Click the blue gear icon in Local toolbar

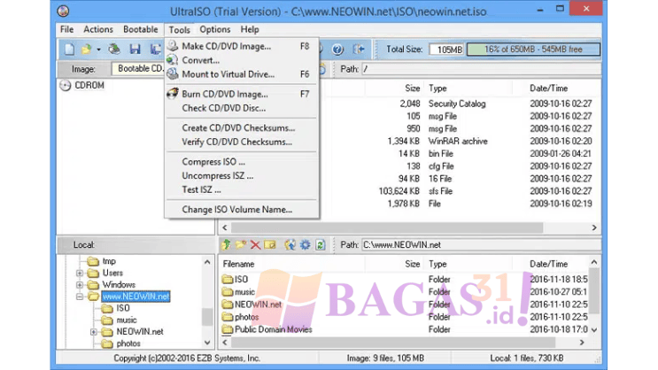305,244
